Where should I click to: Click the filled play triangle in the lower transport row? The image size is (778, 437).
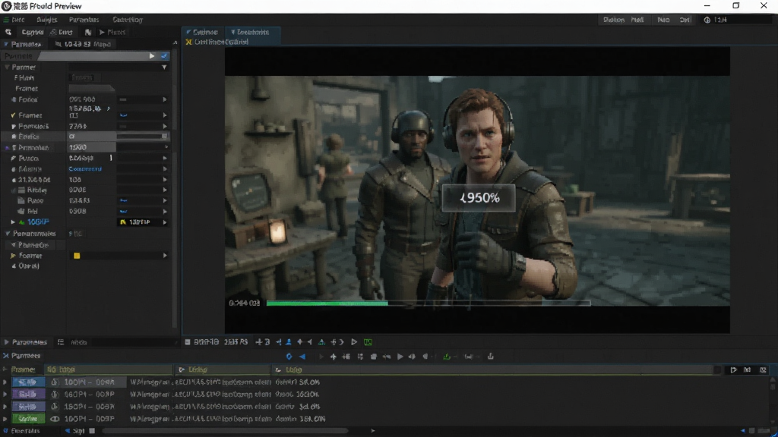(400, 357)
